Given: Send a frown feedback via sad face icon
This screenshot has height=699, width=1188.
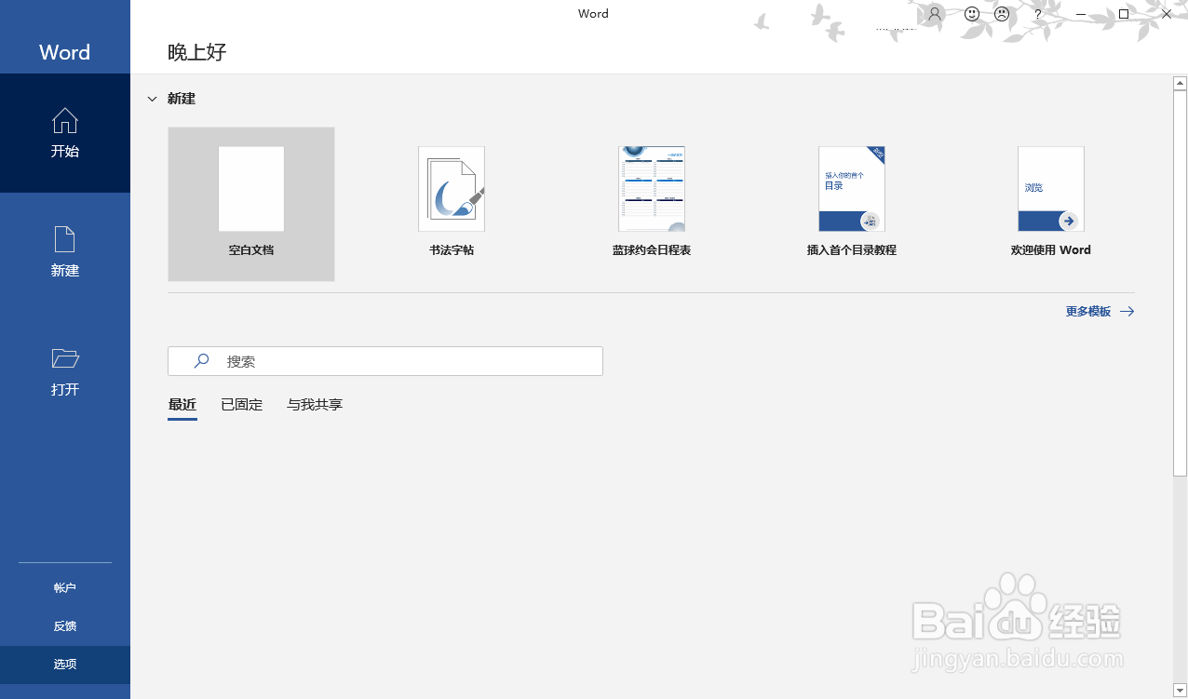Looking at the screenshot, I should pos(1002,14).
